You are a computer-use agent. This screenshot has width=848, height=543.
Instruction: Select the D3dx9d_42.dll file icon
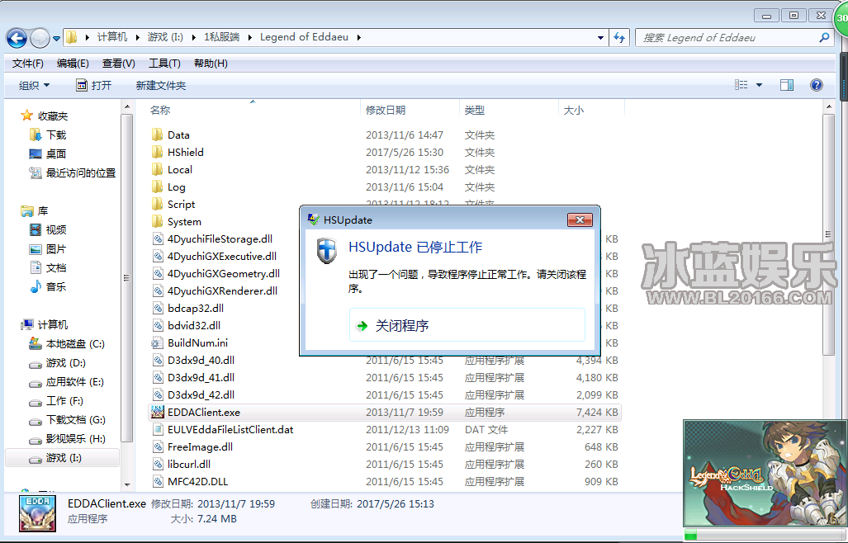coord(158,394)
